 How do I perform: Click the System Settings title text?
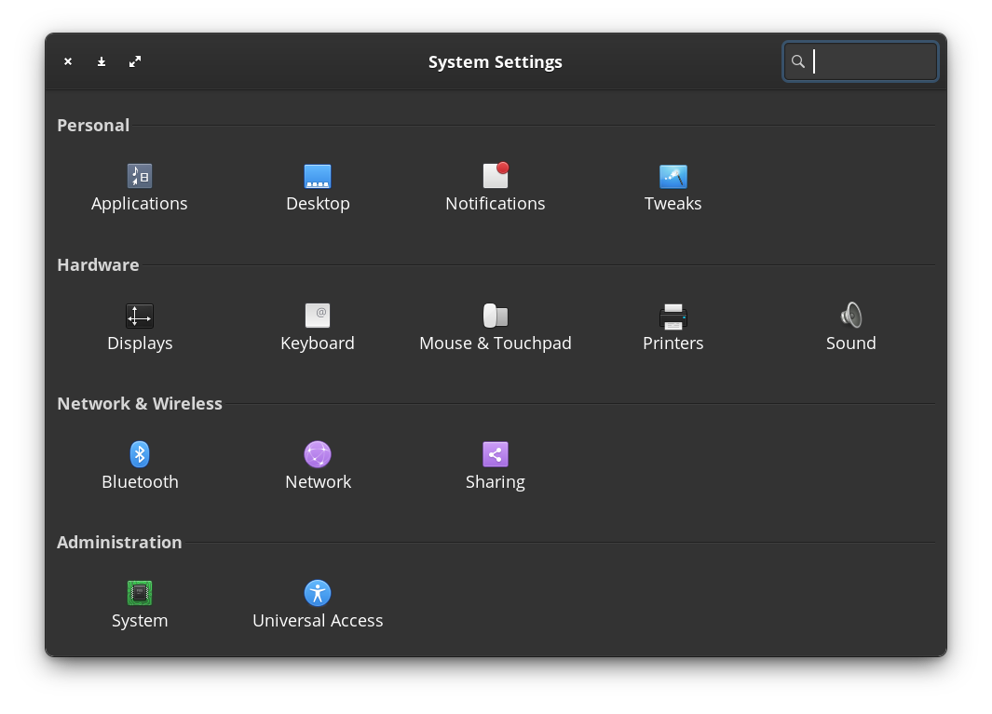[495, 62]
